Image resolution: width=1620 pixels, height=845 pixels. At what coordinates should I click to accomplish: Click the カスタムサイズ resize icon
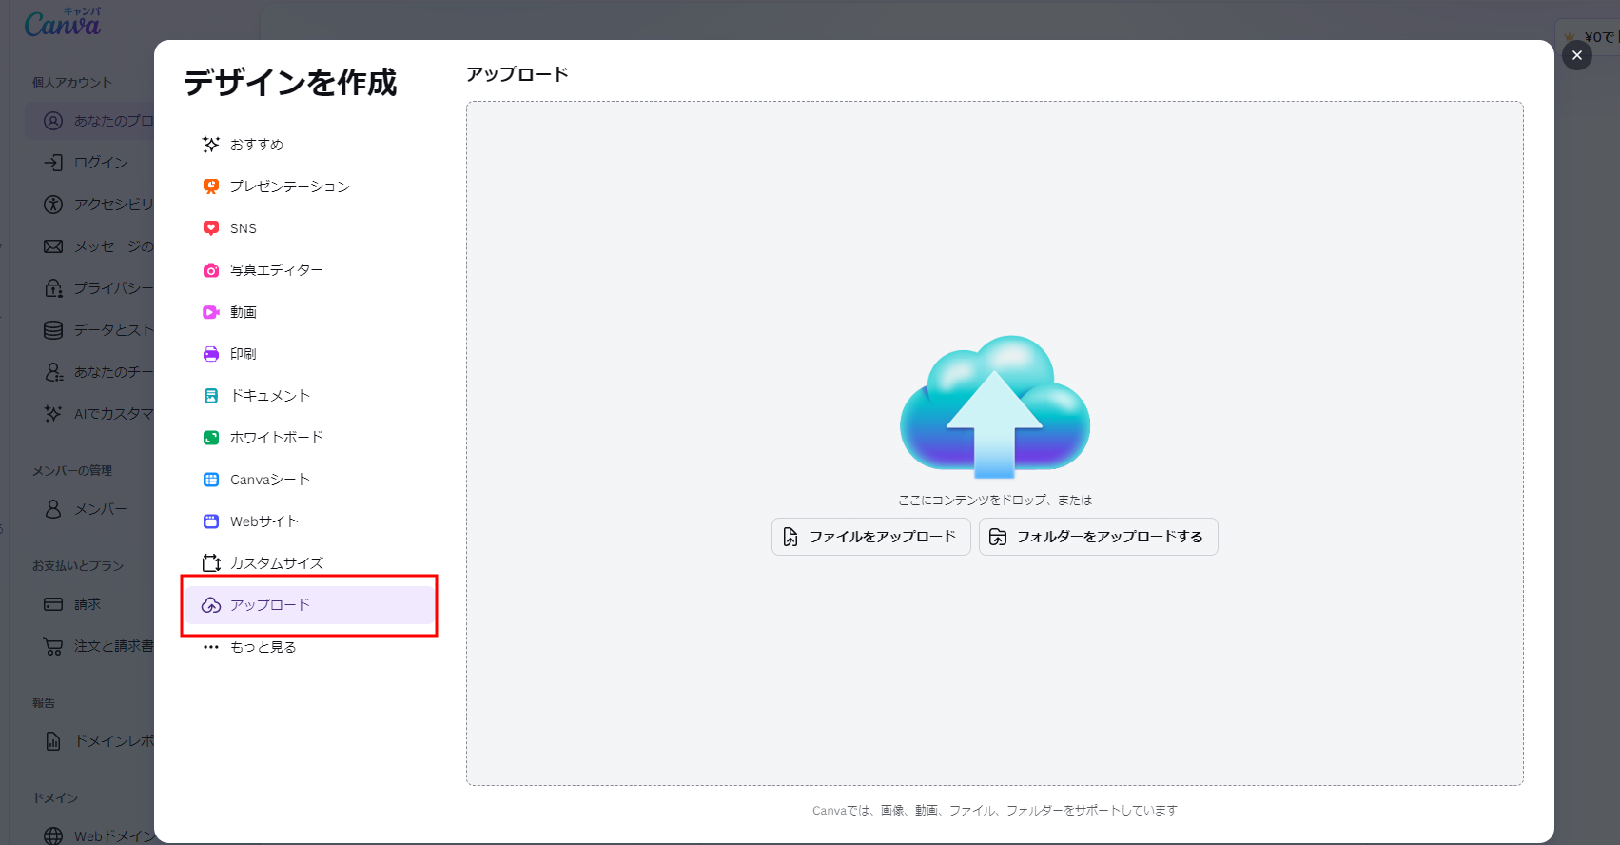tap(211, 563)
